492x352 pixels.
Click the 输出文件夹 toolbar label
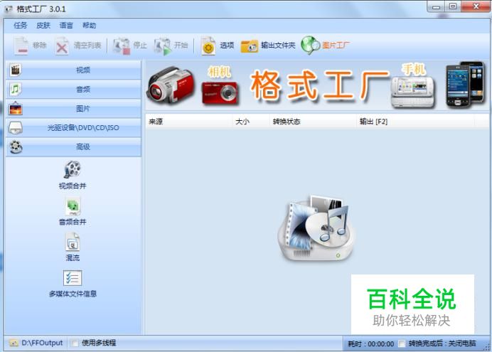278,46
